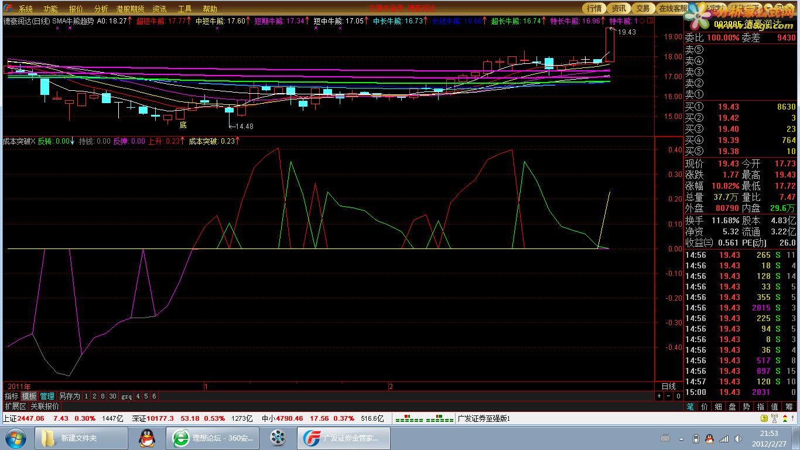Image resolution: width=800 pixels, height=450 pixels.
Task: Select template slot 30
Action: 112,396
